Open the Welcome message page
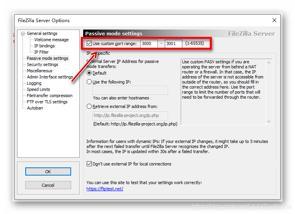Screen dimensions: 295x214 51,40
